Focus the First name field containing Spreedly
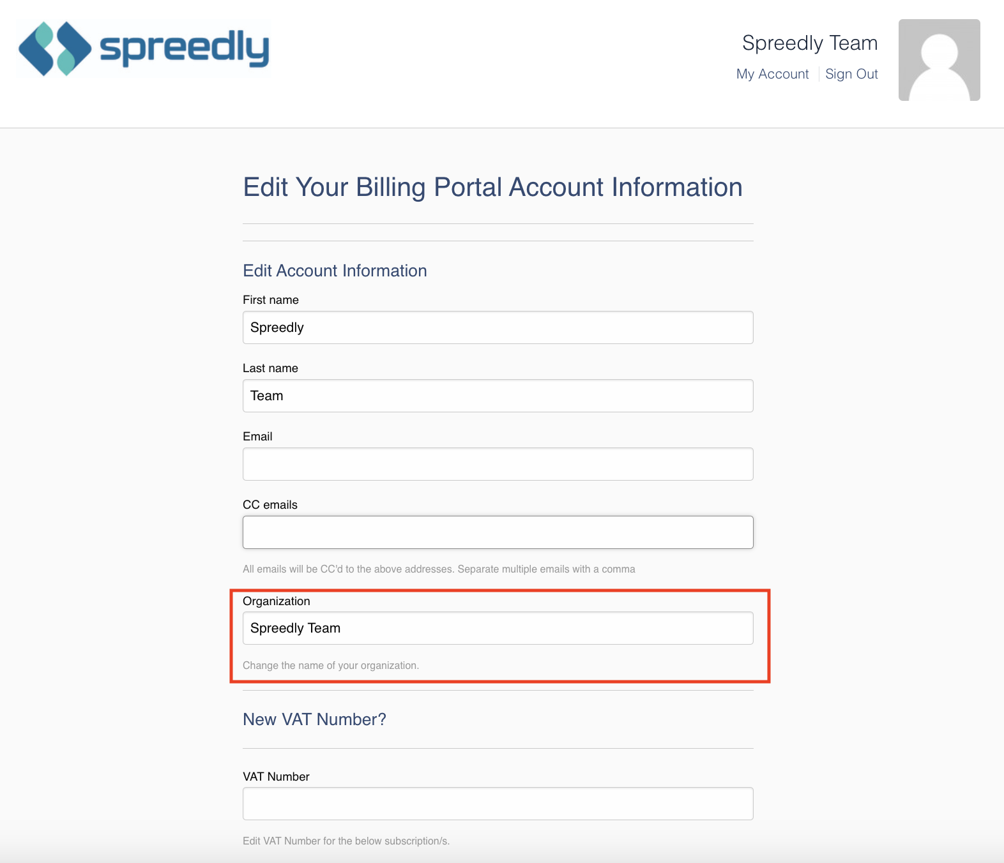 (x=498, y=327)
